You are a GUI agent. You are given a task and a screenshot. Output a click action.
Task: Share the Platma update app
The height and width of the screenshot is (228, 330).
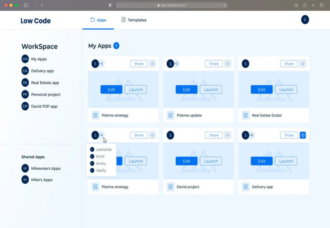pyautogui.click(x=214, y=64)
